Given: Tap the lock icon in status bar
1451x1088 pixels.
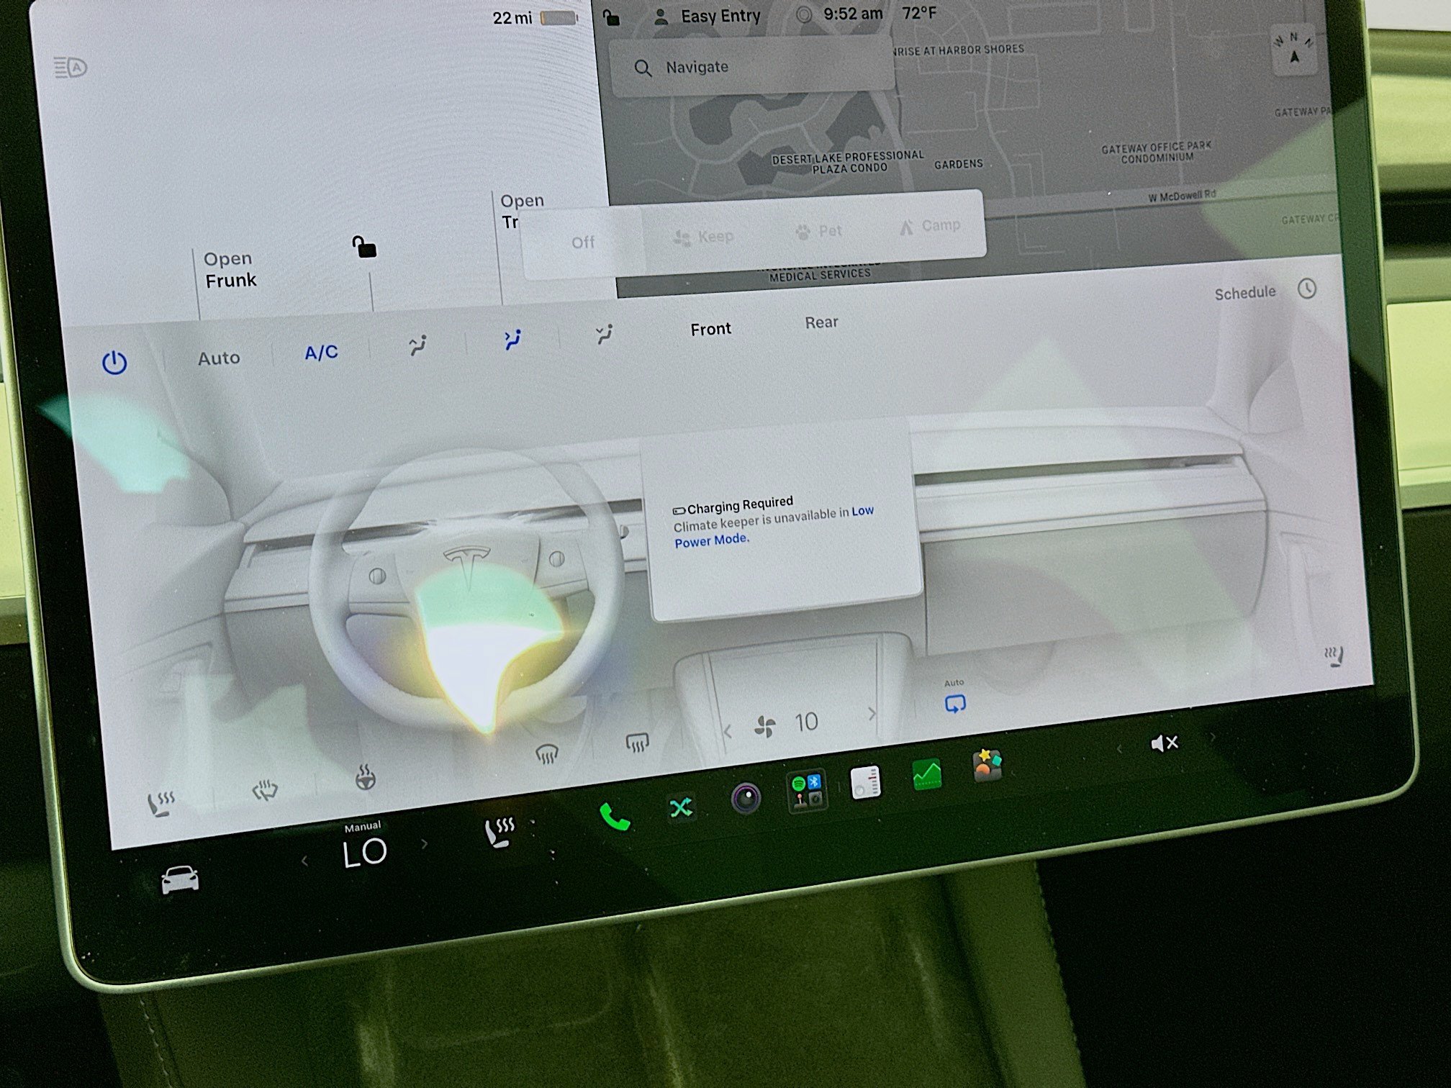Looking at the screenshot, I should (x=611, y=17).
